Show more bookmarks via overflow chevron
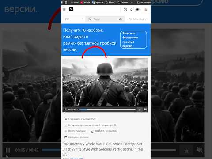Viewport: 212px width, 159px height. (132, 2)
